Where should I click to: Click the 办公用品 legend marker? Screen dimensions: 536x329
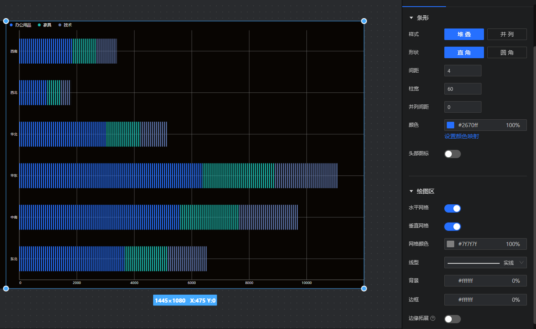11,25
